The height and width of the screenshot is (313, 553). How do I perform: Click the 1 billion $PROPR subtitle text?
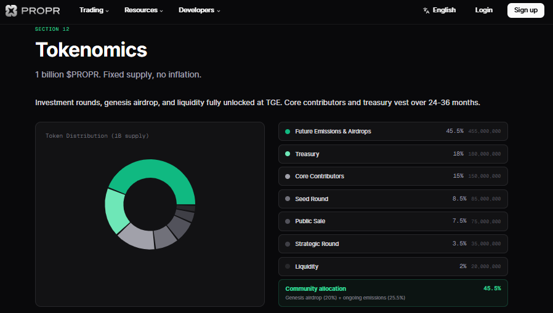coord(118,74)
